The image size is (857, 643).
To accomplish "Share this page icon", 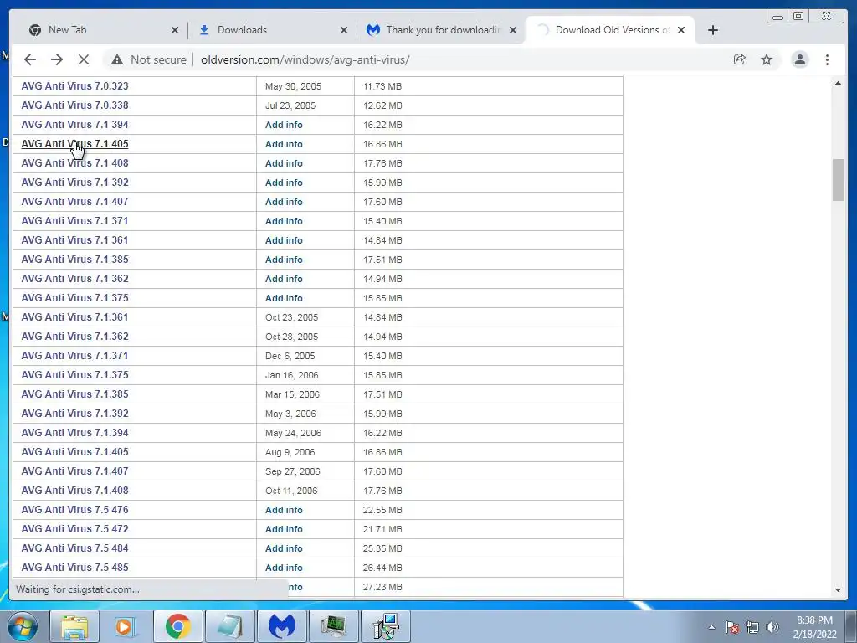I will (x=740, y=59).
